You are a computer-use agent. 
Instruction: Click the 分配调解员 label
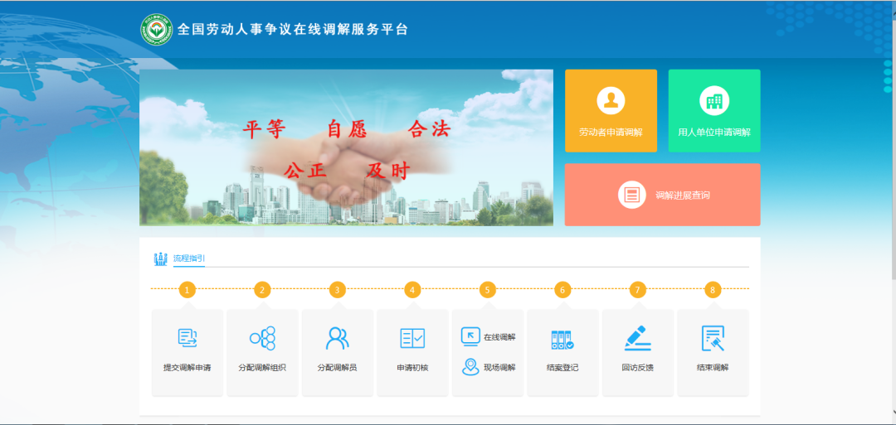pos(337,368)
